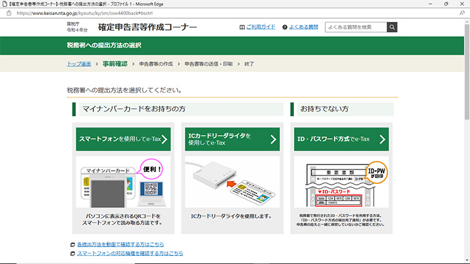Type in the よくある質問を検索 search field
Screen dimensions: 470x264
[x=355, y=27]
